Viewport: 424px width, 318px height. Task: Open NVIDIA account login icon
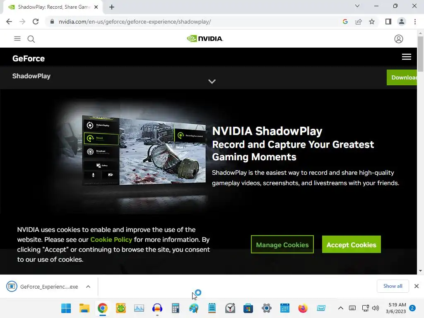tap(399, 39)
